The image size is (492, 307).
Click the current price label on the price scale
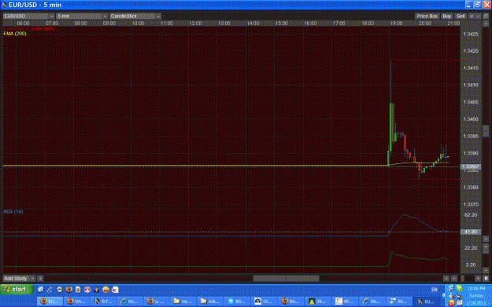click(x=470, y=166)
